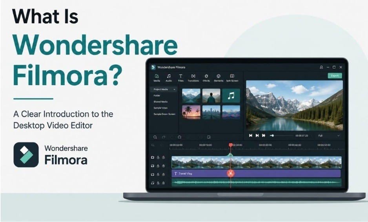
Task: Click the T icon on Travel Vlog clip
Action: [x=175, y=173]
